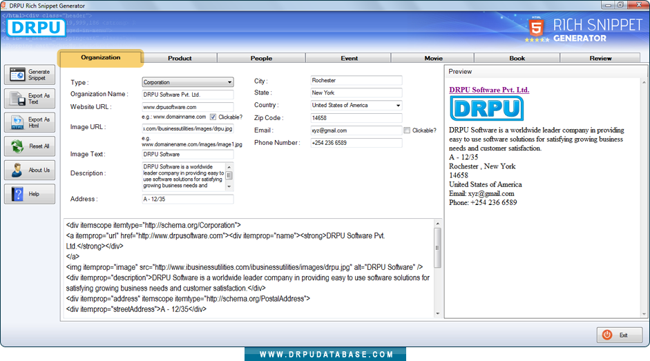Click code output scrollbar down arrow
Screen dimensions: 650x361
click(437, 314)
